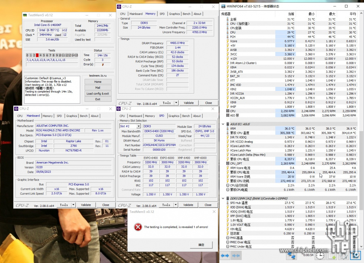Click the TestMem5 log text box
Viewport: 364px width, 263px height.
(52, 90)
